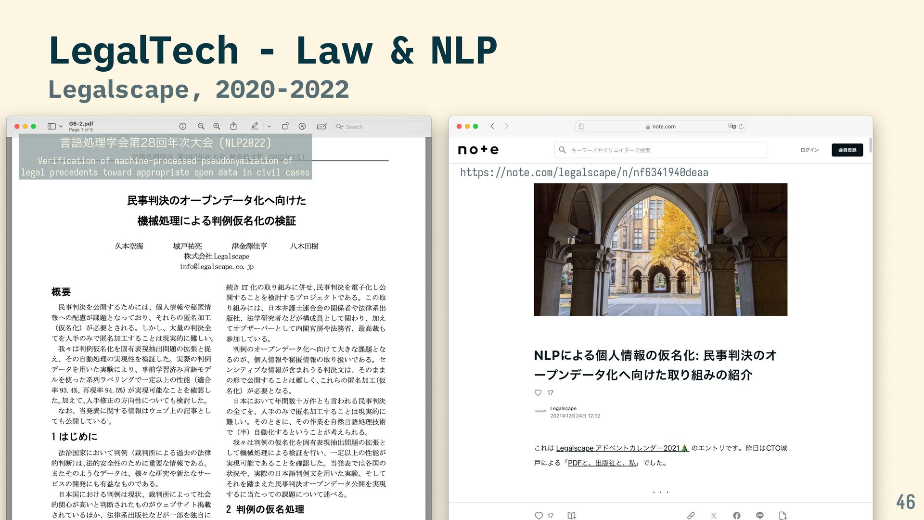
Task: Share article on Facebook
Action: tap(736, 515)
